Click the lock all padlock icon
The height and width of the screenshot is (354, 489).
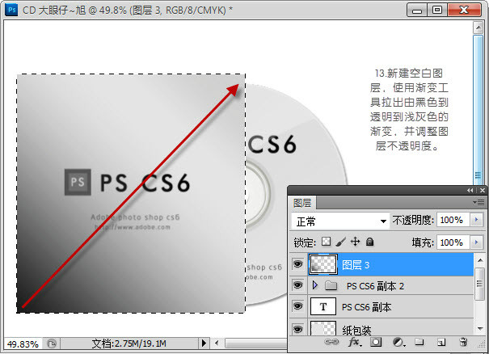click(369, 242)
